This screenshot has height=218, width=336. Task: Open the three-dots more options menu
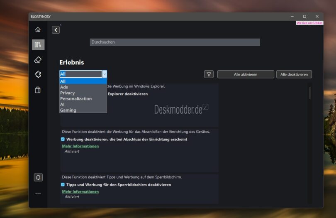pyautogui.click(x=38, y=193)
